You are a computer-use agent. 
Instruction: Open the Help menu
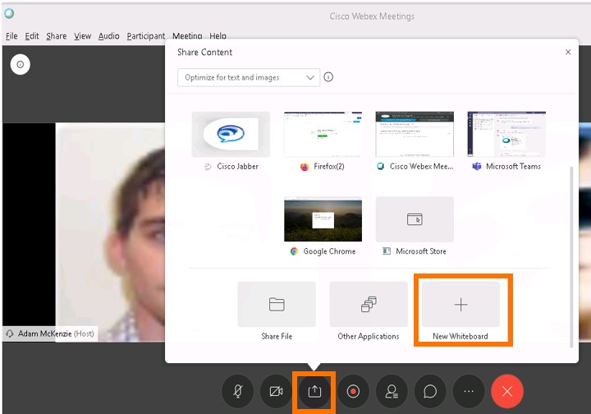(218, 36)
